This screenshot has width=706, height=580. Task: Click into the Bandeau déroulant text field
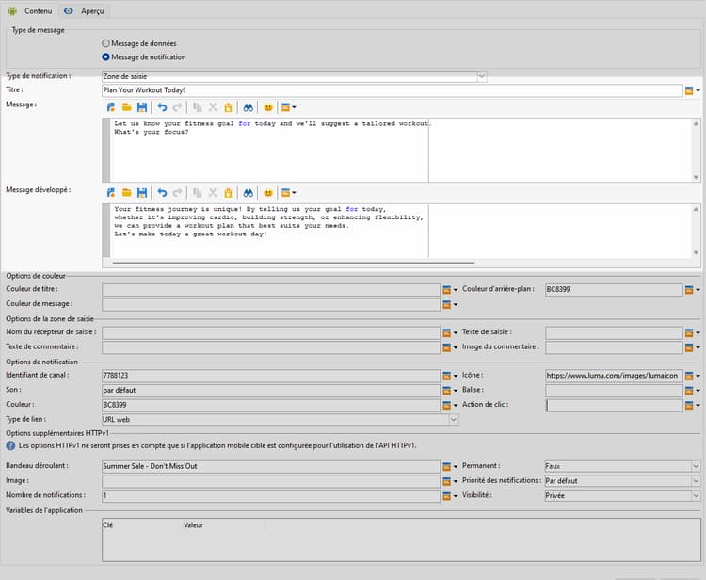(269, 466)
